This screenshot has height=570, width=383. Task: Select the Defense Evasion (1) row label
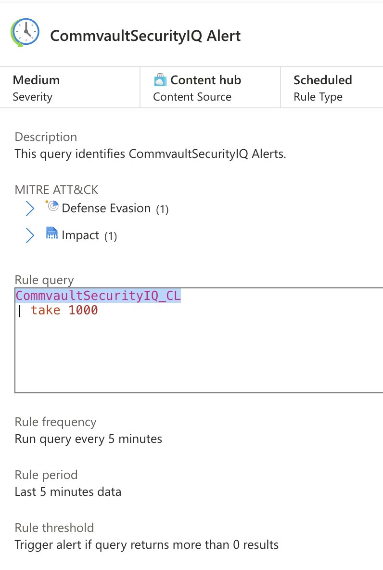coord(115,208)
